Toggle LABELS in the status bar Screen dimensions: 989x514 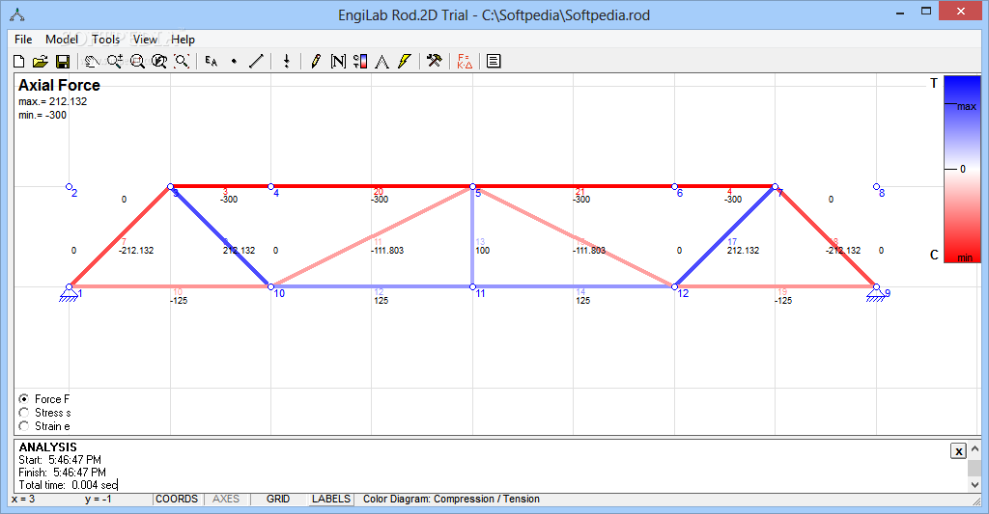tap(331, 499)
